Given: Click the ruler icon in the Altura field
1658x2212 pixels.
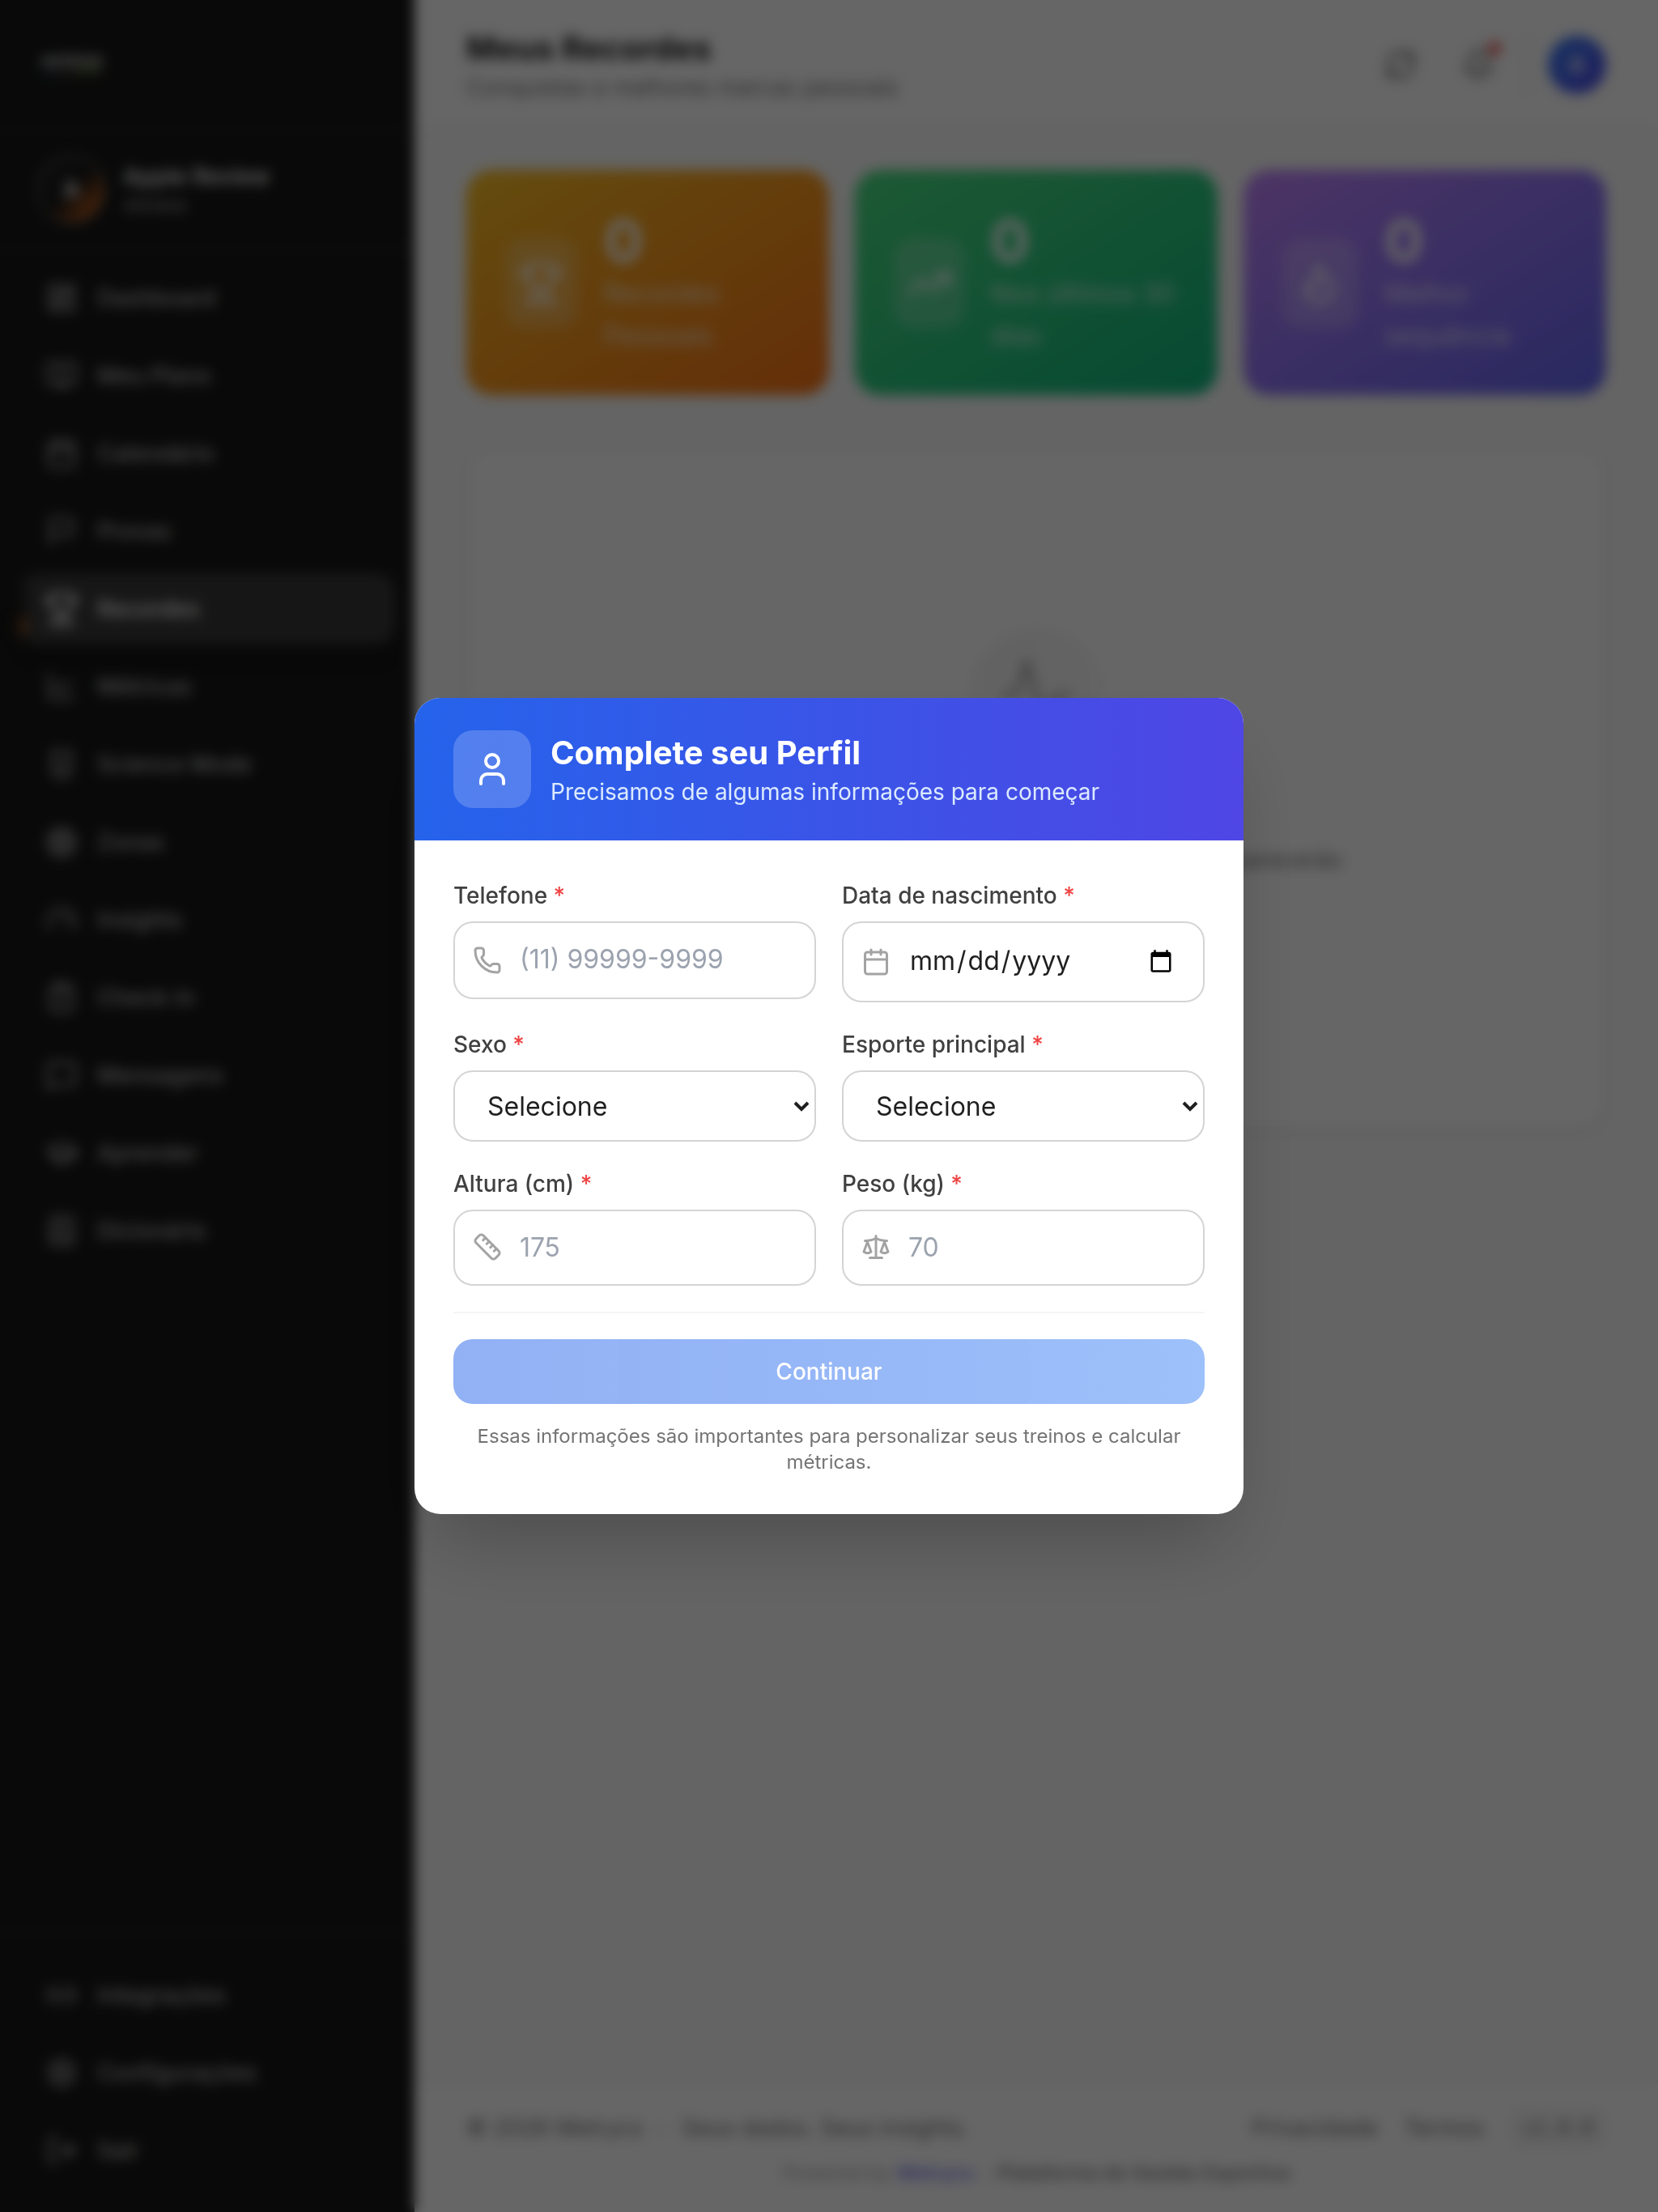Looking at the screenshot, I should (x=487, y=1247).
